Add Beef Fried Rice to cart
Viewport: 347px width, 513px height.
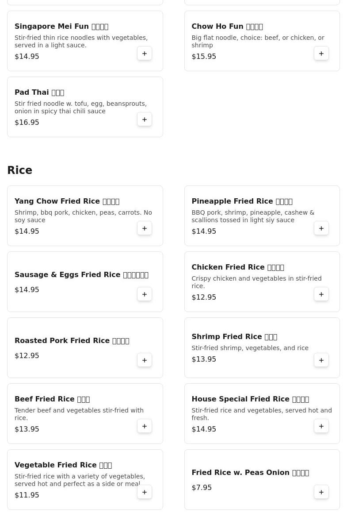[145, 426]
